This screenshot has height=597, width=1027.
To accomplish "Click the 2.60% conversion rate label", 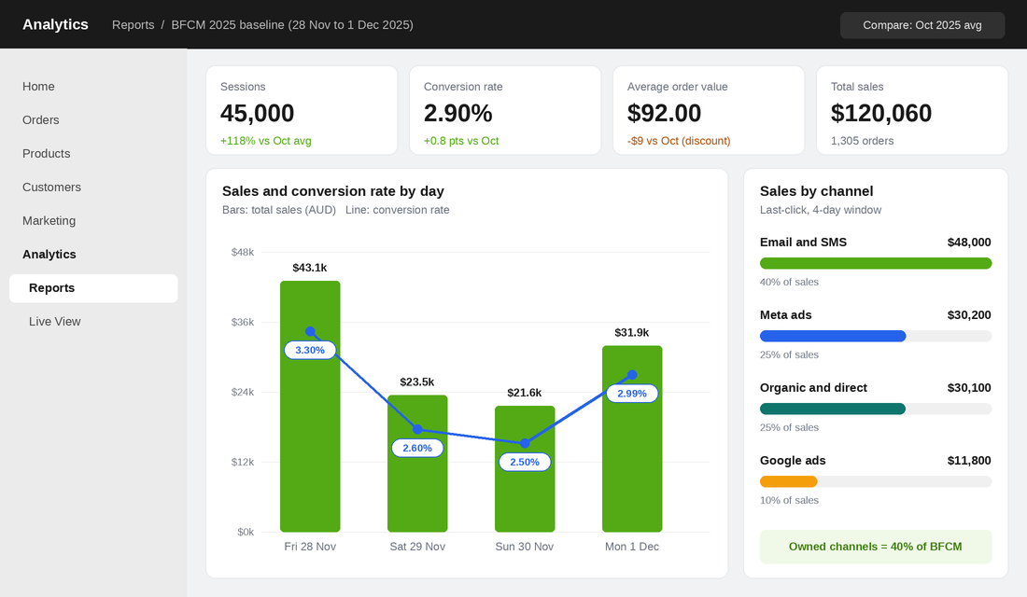I will click(417, 448).
